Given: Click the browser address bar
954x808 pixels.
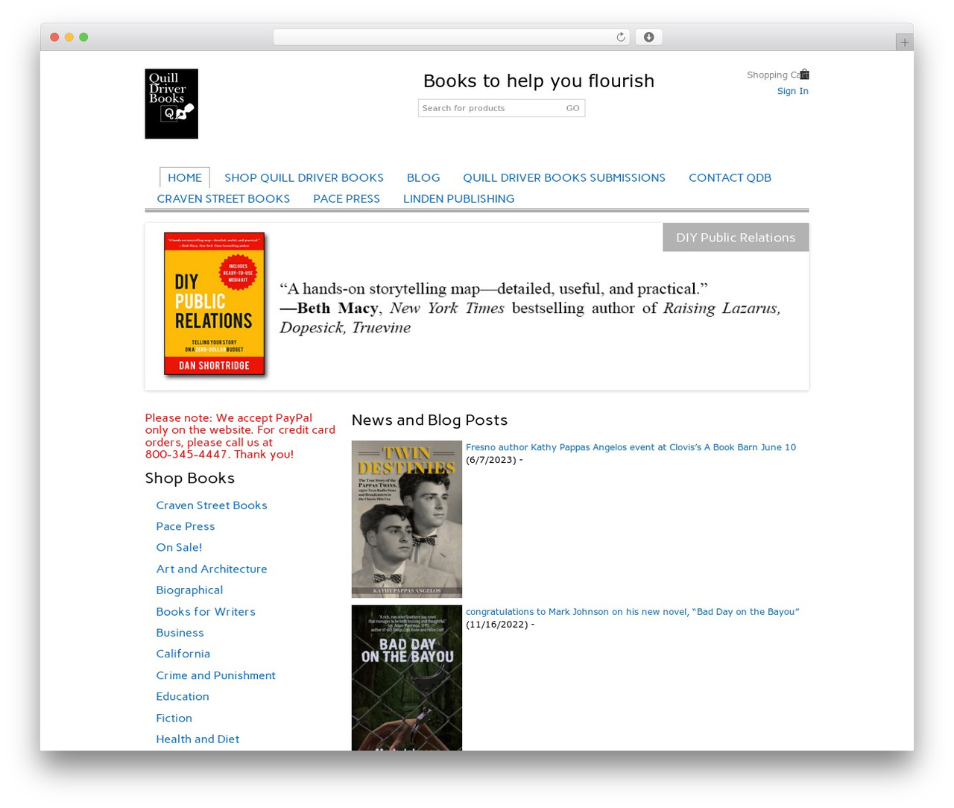Looking at the screenshot, I should [452, 37].
